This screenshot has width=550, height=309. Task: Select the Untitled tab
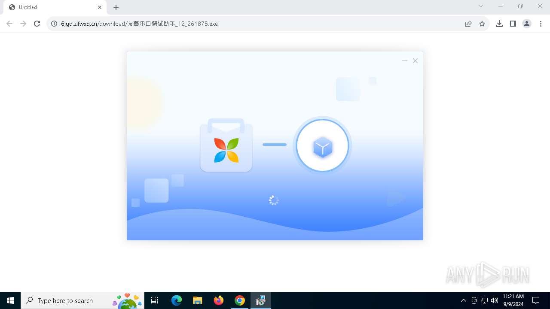click(x=55, y=7)
